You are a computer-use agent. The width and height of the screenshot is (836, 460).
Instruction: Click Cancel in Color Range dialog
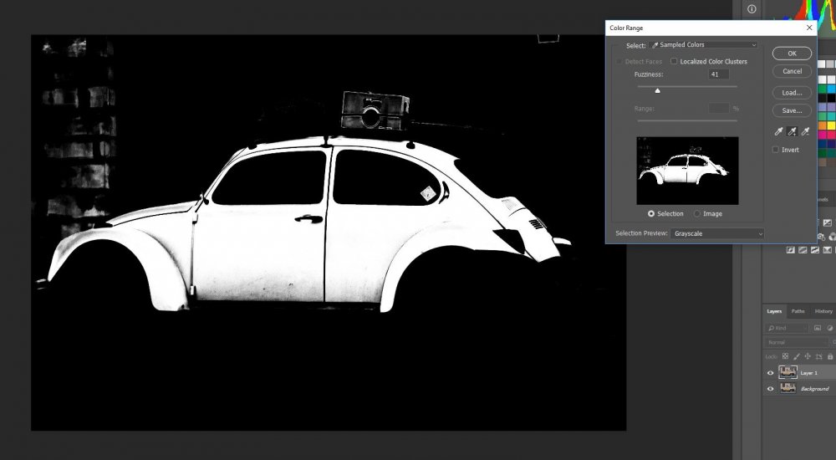click(793, 71)
